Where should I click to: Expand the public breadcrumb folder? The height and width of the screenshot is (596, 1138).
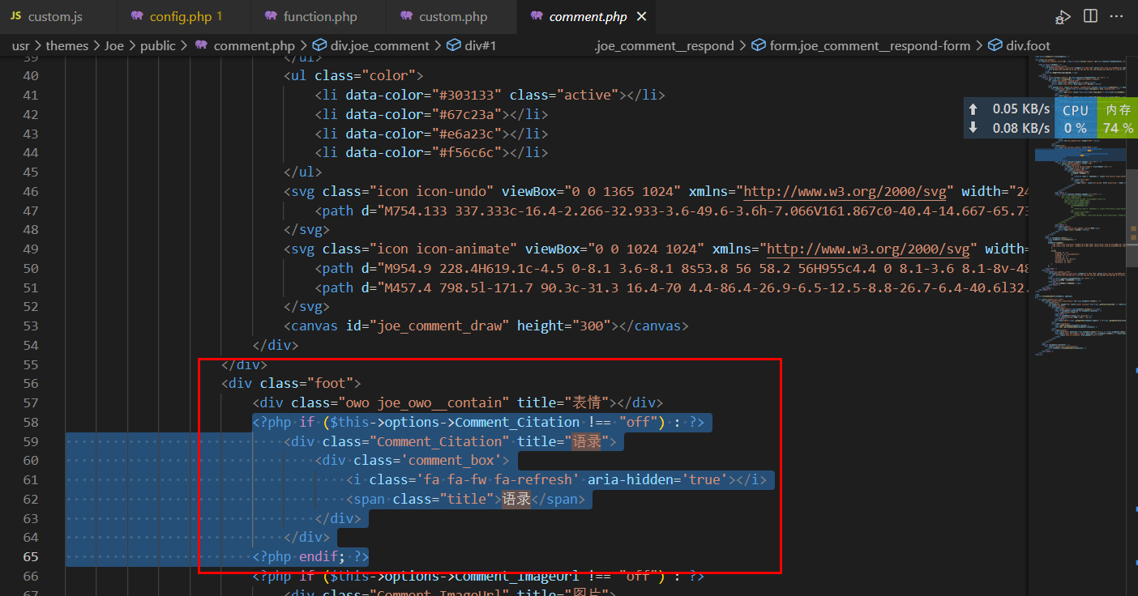pos(157,46)
